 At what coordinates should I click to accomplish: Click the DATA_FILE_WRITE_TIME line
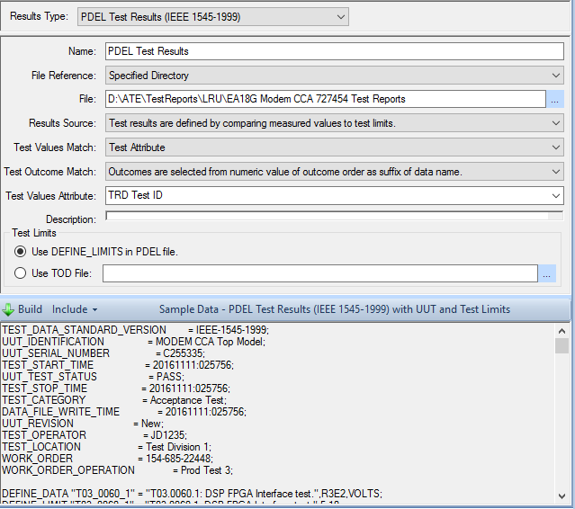(124, 412)
